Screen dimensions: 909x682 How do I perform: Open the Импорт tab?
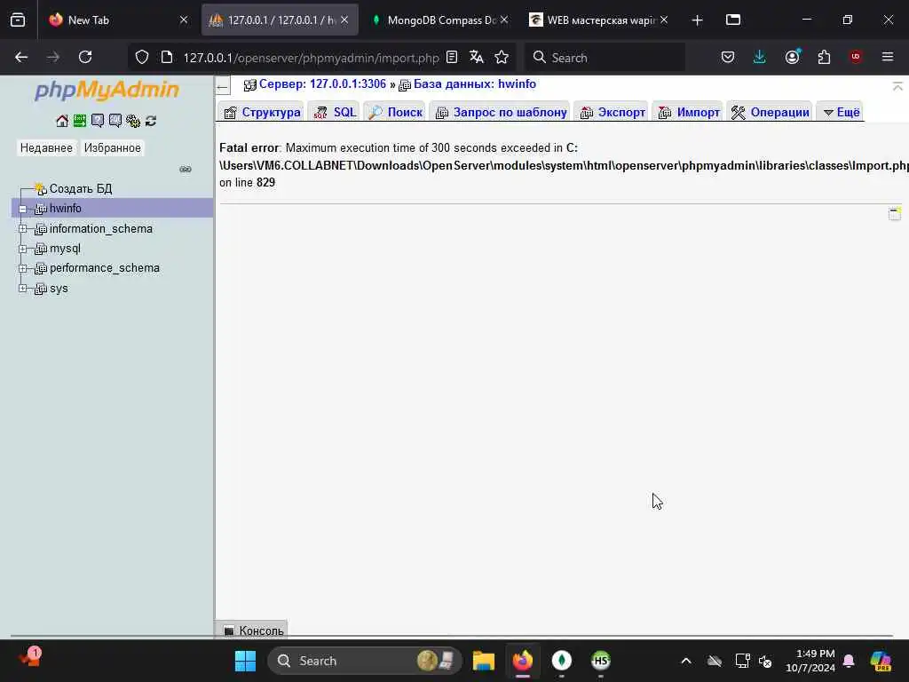coord(689,112)
